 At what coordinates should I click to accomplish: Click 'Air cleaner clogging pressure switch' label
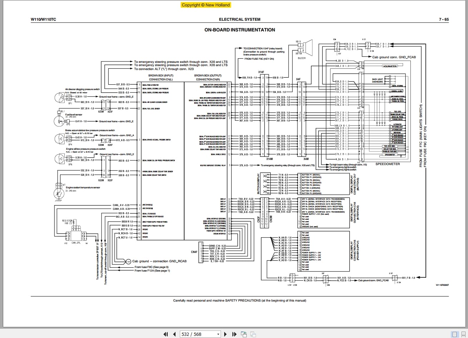point(82,89)
